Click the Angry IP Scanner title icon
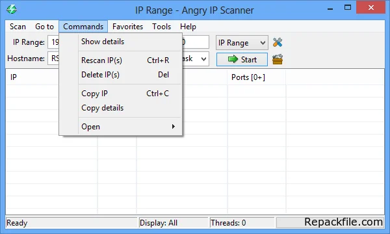 tap(12, 10)
